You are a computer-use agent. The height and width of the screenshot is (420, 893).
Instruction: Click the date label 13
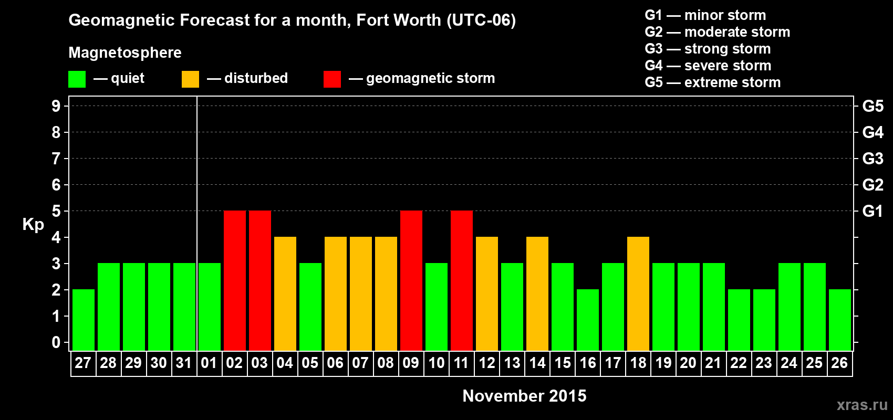pyautogui.click(x=512, y=363)
